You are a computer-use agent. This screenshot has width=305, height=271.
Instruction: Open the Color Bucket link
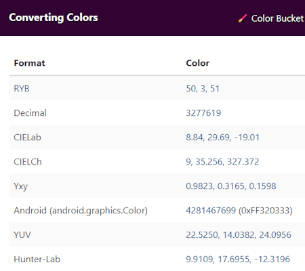tap(271, 18)
